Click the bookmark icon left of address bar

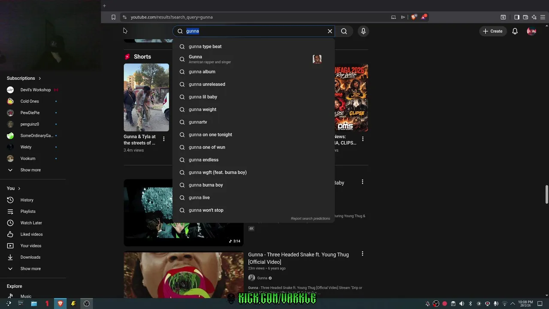[113, 17]
